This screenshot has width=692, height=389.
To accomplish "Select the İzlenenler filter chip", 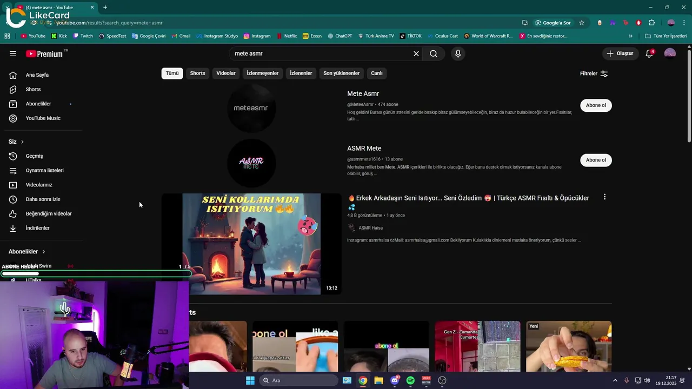I will pyautogui.click(x=301, y=73).
